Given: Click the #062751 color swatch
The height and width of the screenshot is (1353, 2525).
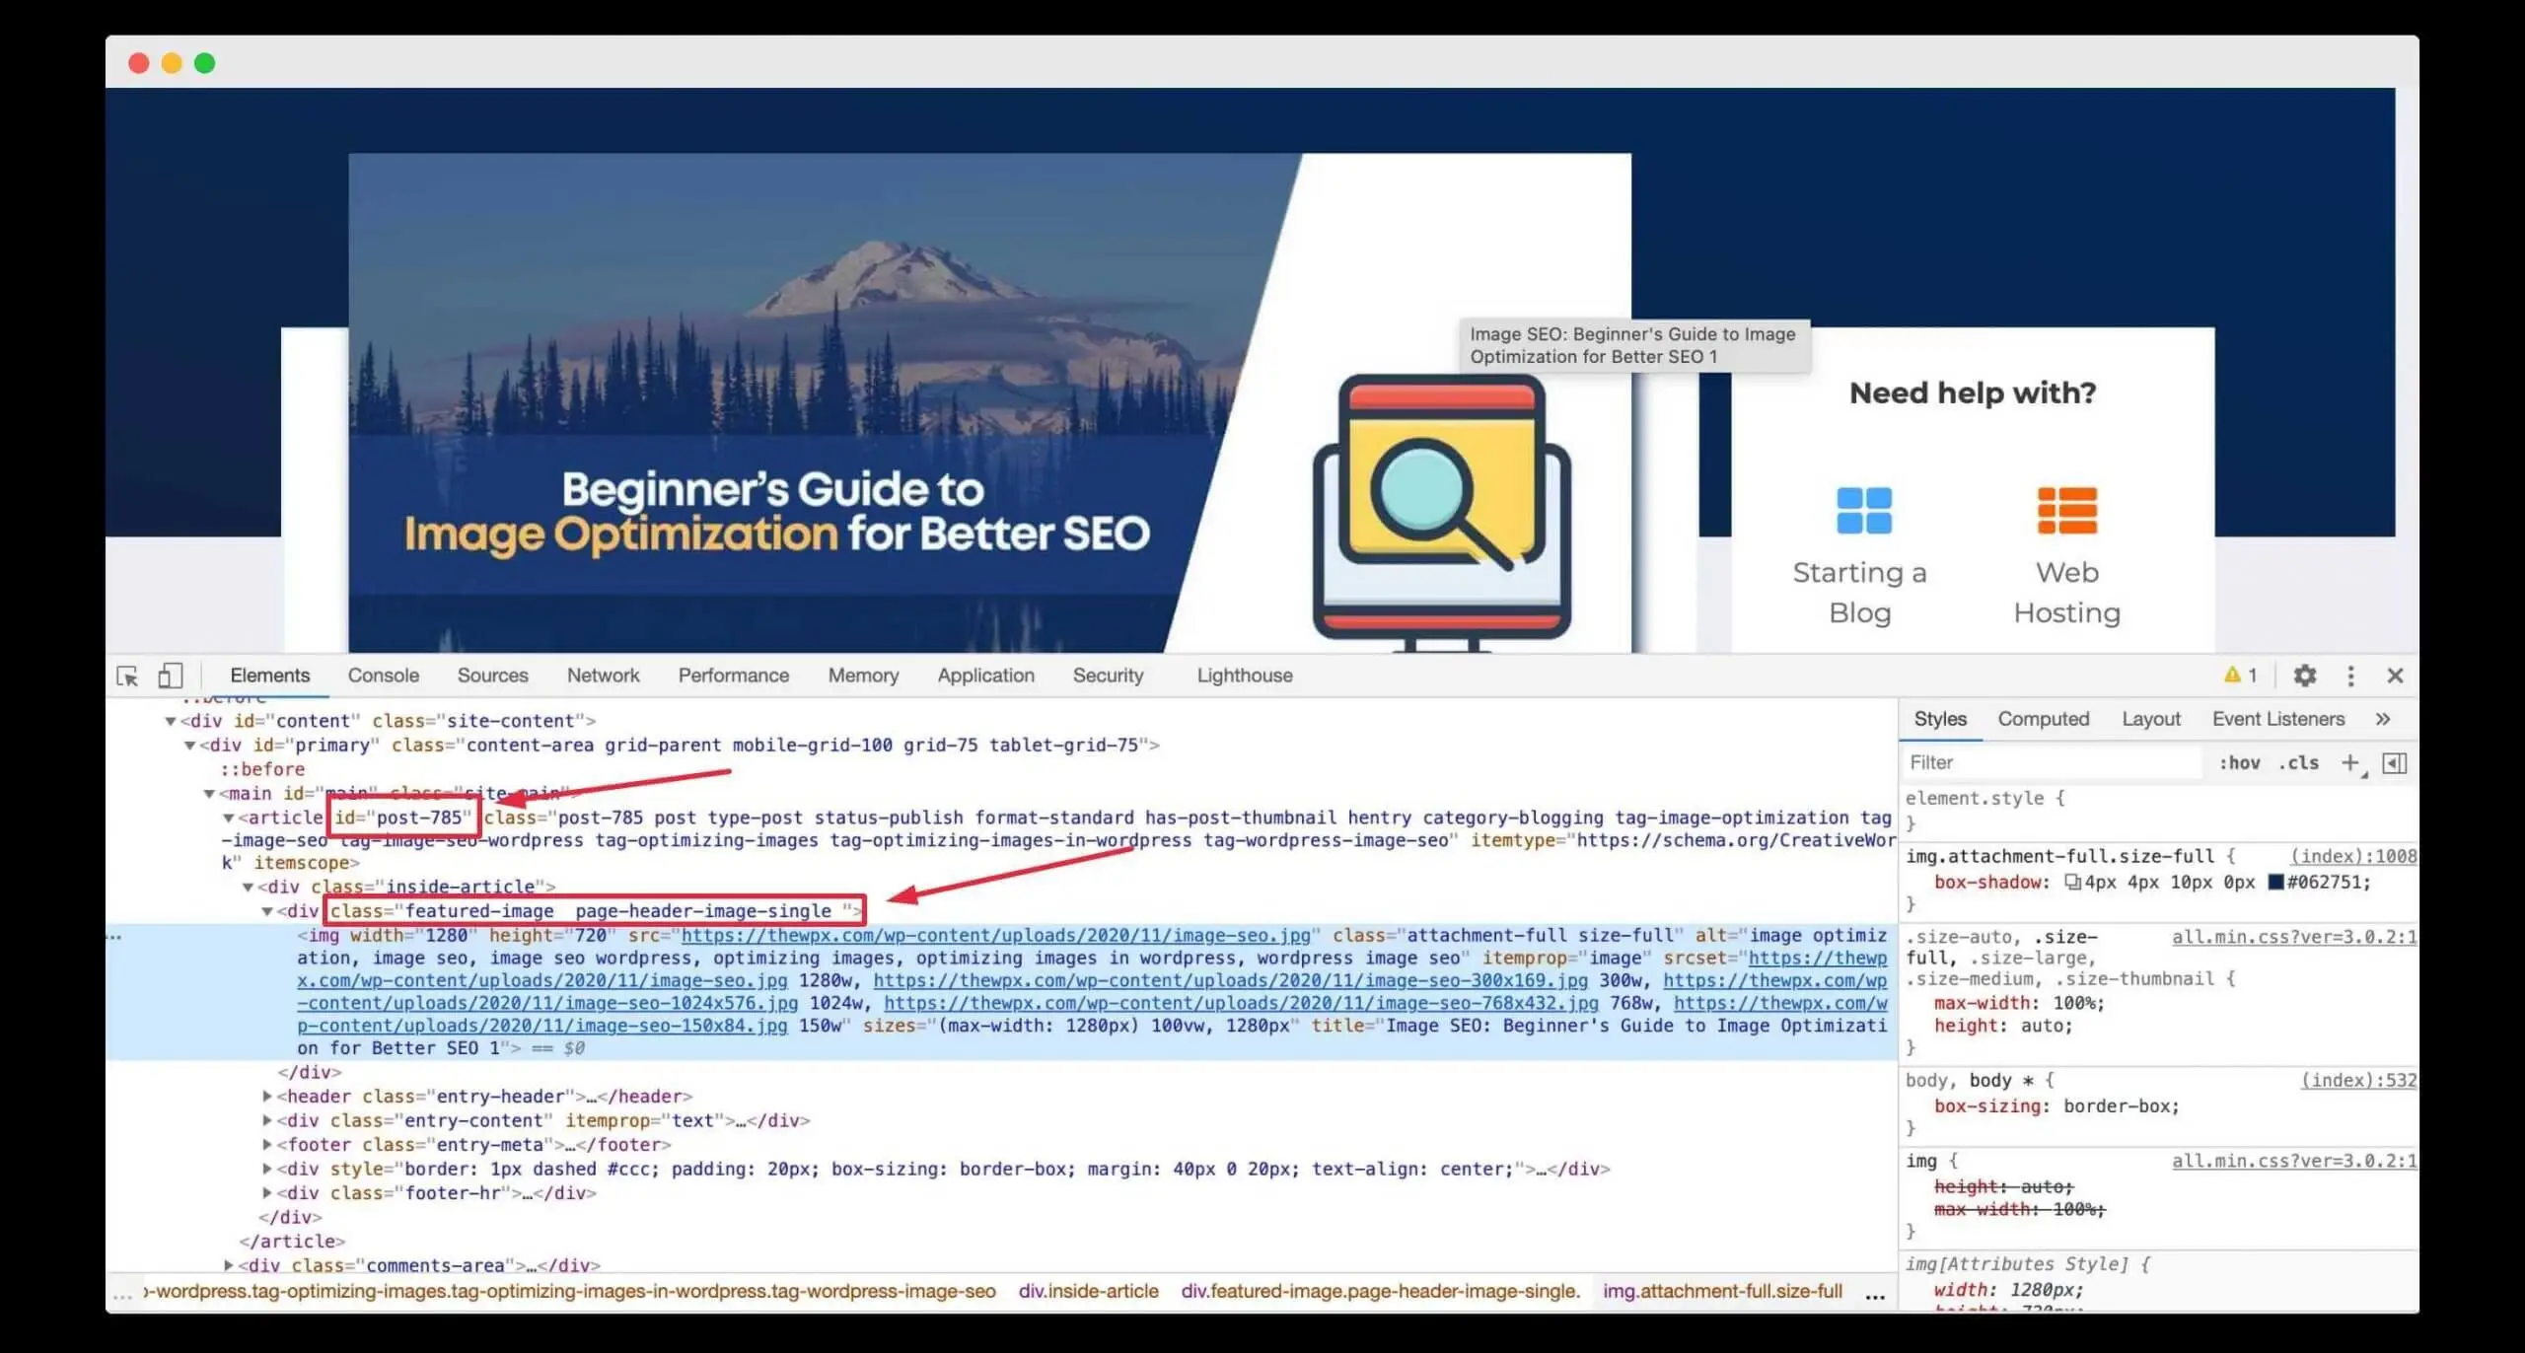Looking at the screenshot, I should [x=2275, y=883].
